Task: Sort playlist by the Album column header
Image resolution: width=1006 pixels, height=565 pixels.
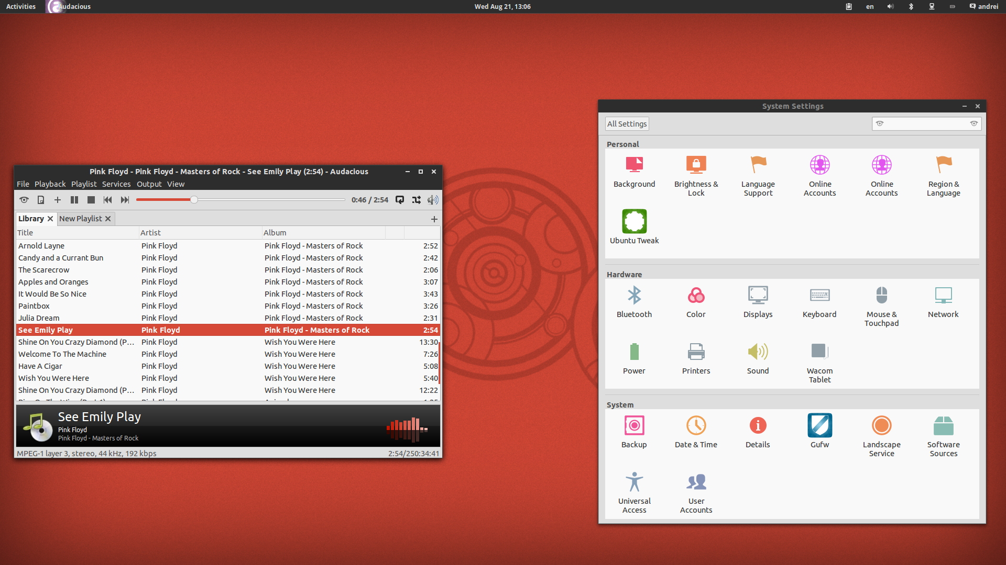Action: click(323, 233)
